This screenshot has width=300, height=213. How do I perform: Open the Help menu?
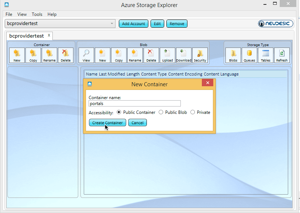click(52, 14)
